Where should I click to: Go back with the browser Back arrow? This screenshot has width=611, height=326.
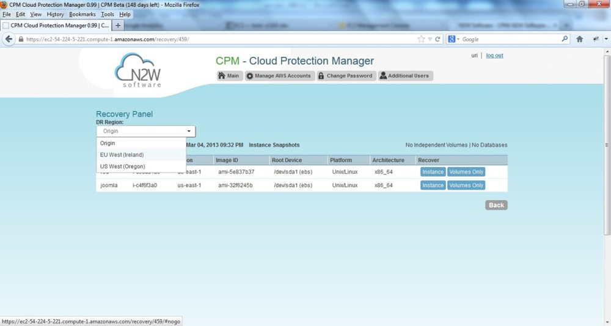9,39
